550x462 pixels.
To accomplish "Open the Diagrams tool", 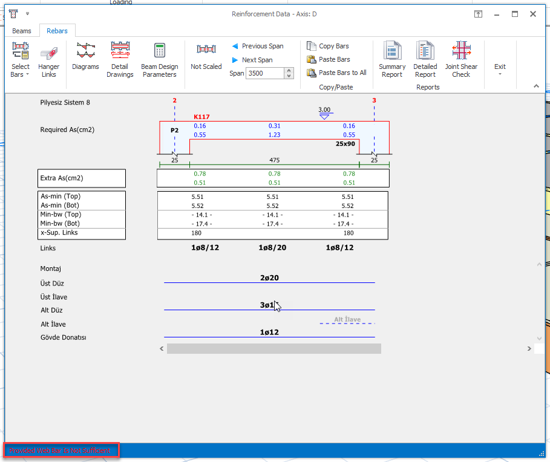I will click(85, 57).
